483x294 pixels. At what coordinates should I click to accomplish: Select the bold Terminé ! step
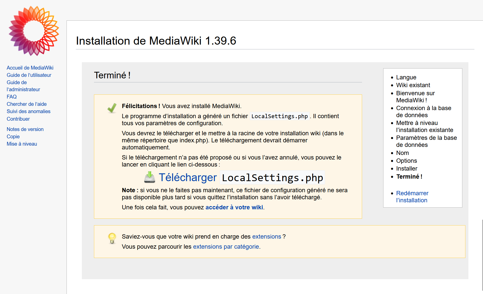[x=409, y=177]
